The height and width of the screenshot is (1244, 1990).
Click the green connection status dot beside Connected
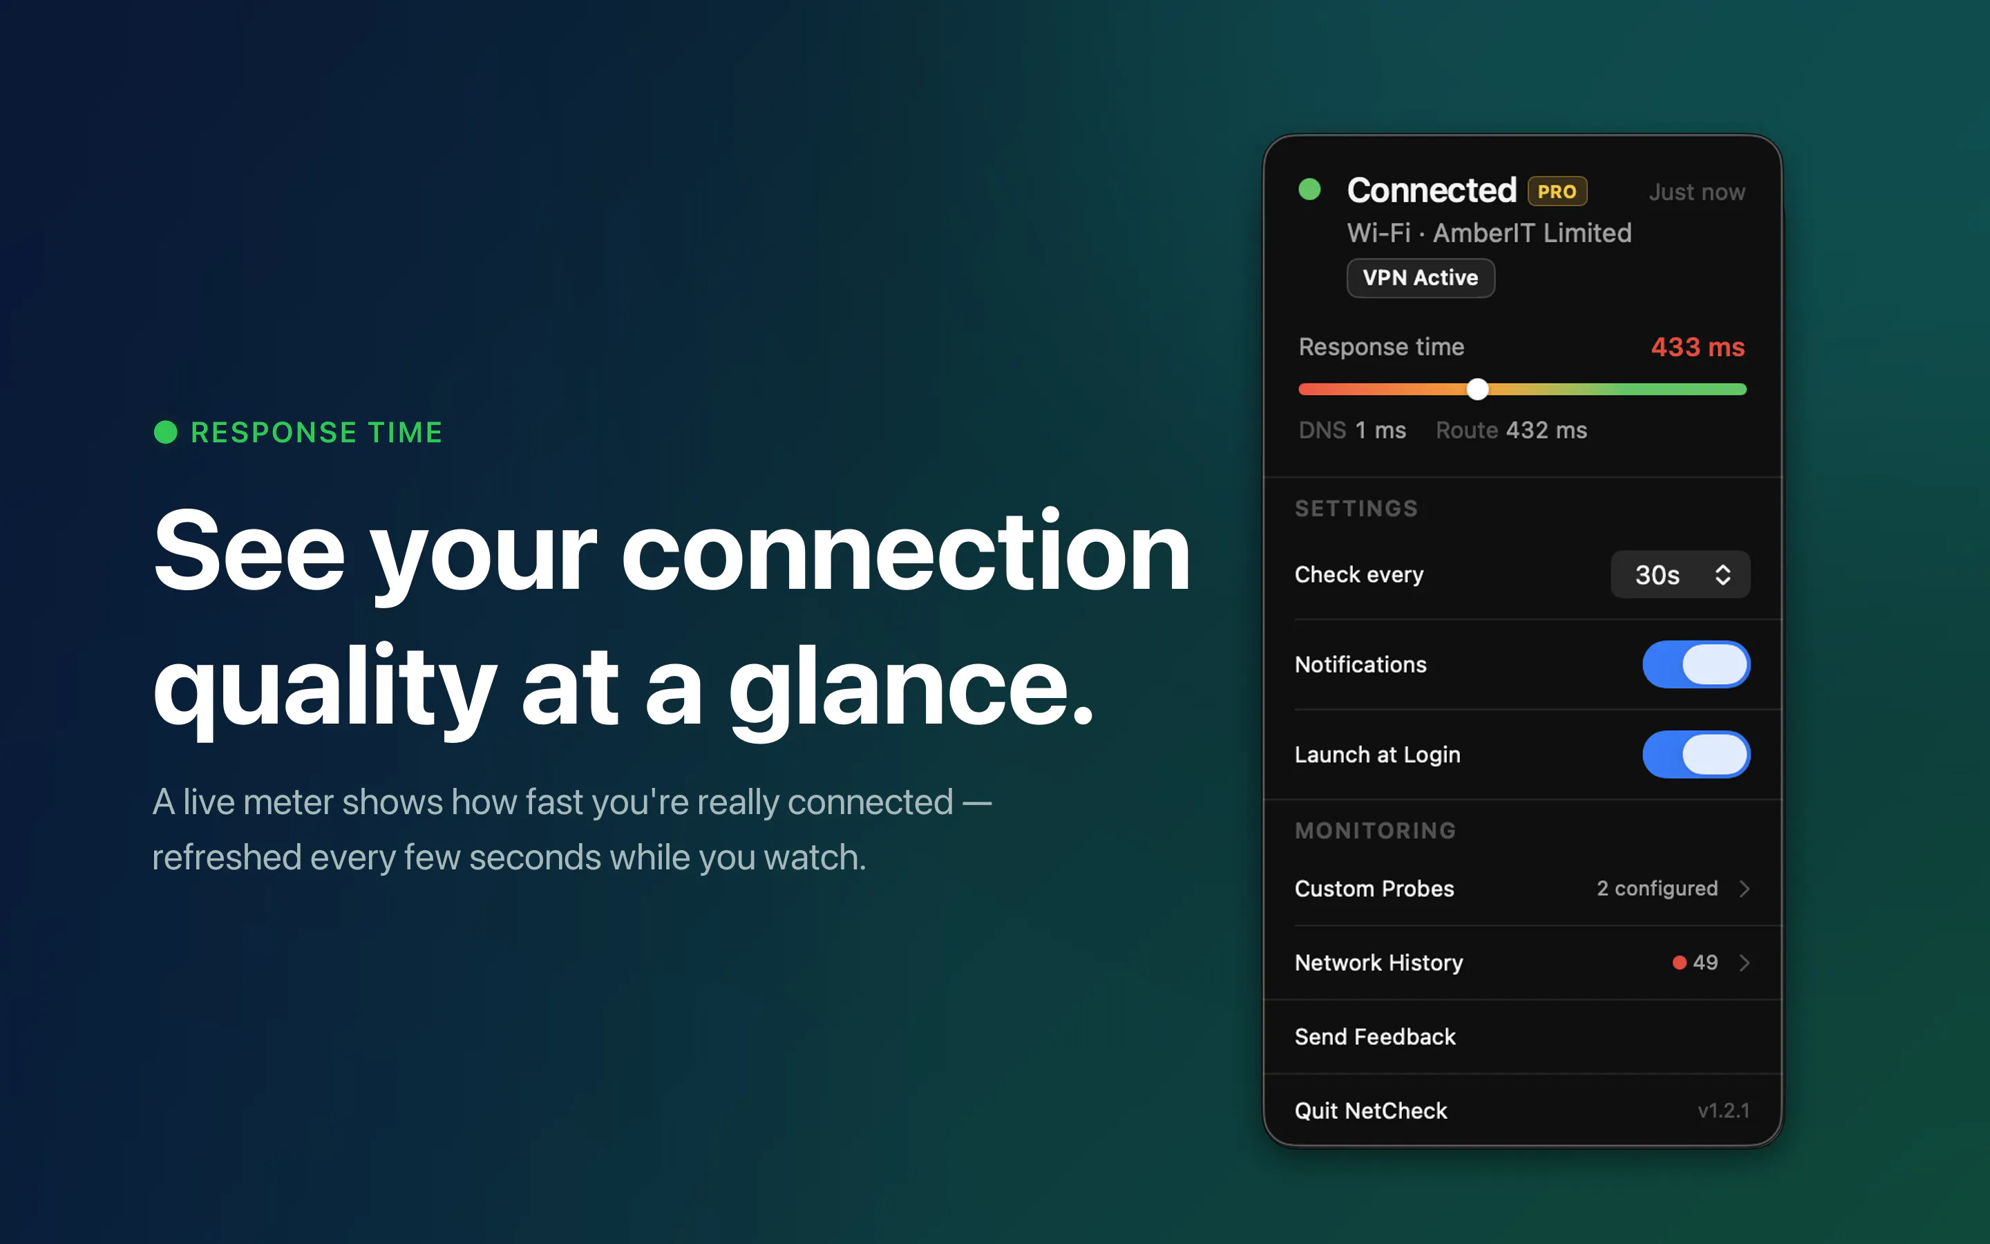1309,190
